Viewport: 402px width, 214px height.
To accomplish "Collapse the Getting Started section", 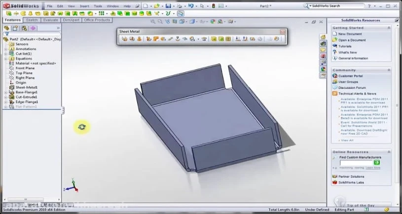I will coord(388,28).
